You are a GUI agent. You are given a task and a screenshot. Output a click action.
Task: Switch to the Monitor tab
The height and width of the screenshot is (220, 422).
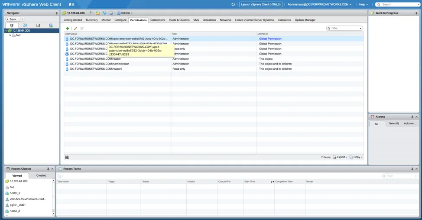106,20
